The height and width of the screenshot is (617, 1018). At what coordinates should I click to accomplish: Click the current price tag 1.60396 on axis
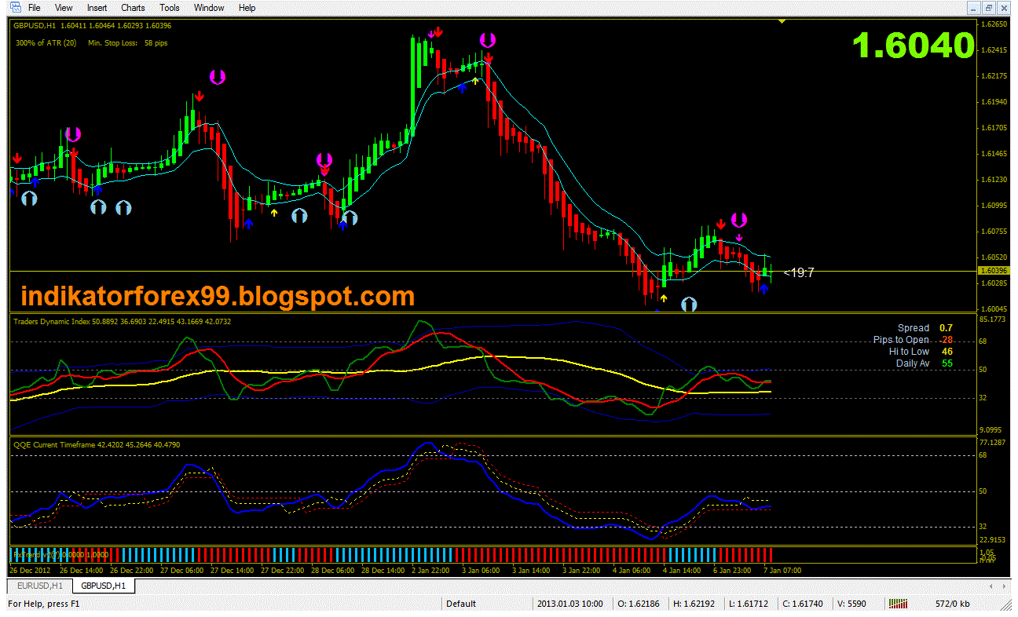click(994, 270)
